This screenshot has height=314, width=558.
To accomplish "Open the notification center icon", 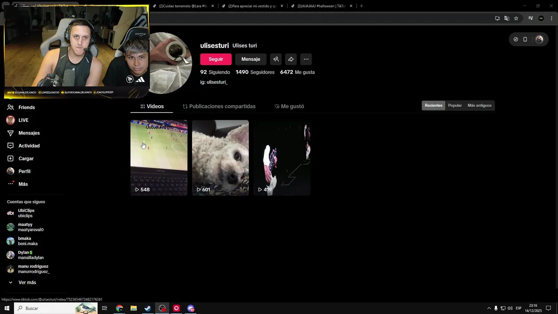I will click(548, 308).
